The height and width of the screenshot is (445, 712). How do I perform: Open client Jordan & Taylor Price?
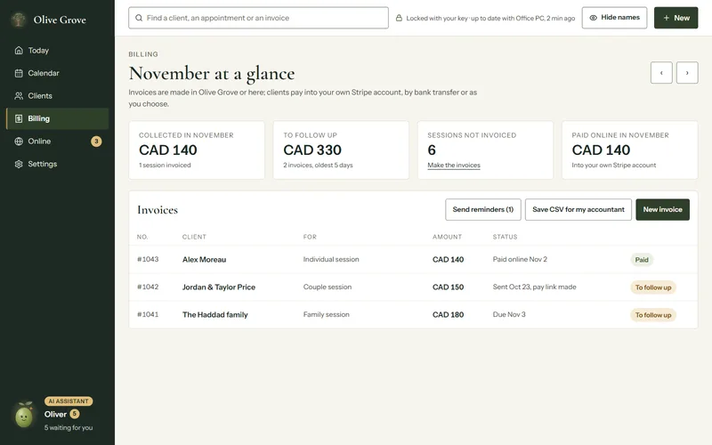tap(218, 287)
